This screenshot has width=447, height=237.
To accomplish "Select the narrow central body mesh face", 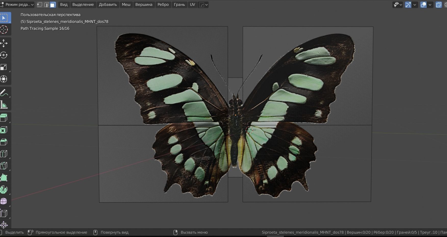I will click(235, 127).
